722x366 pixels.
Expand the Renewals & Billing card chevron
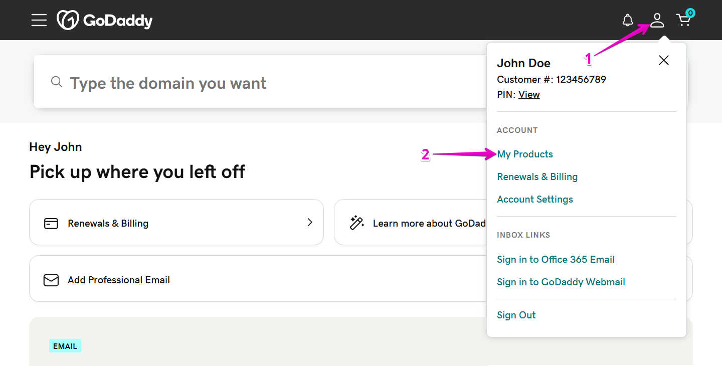click(x=310, y=222)
